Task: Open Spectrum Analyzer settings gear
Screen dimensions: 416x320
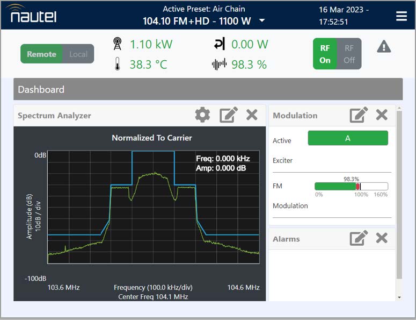Action: pyautogui.click(x=202, y=115)
